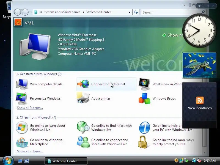Image resolution: width=220 pixels, height=165 pixels.
Task: Click the Connect to the Internet label
Action: pos(108,84)
